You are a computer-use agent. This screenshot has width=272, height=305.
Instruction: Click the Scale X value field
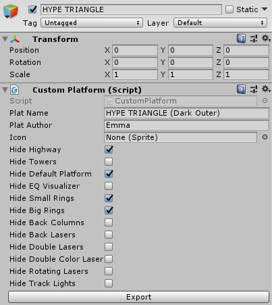135,74
